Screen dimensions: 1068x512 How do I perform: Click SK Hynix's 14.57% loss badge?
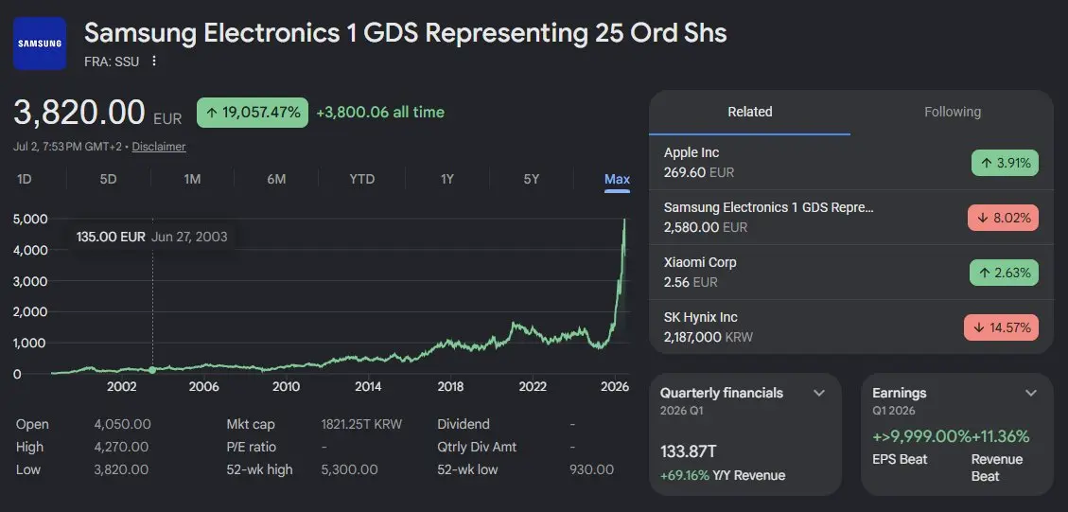[1001, 327]
